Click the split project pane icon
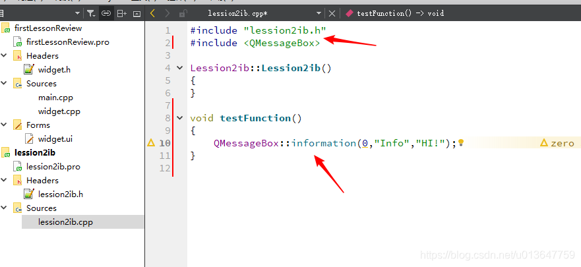The width and height of the screenshot is (581, 267). point(121,14)
